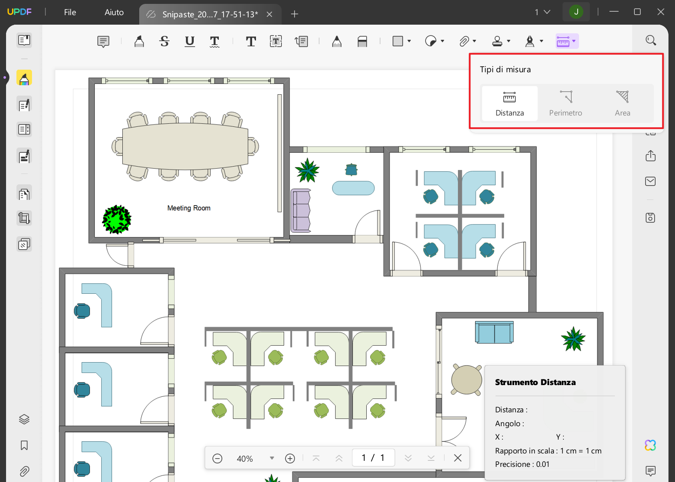
Task: Open the Reader mode icon in sidebar
Action: pos(24,40)
